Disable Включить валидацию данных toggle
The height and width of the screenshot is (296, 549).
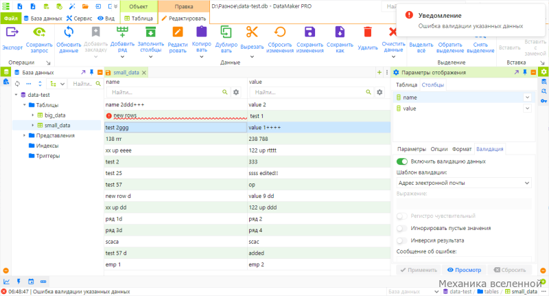click(402, 161)
